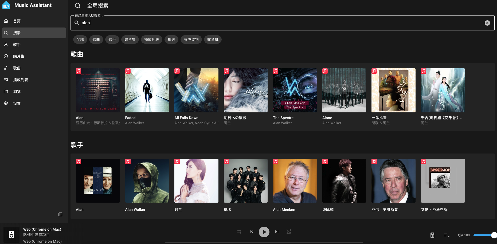Skip to the previous track

pos(252,232)
